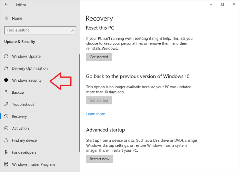Maximize the Settings window

[222, 4]
